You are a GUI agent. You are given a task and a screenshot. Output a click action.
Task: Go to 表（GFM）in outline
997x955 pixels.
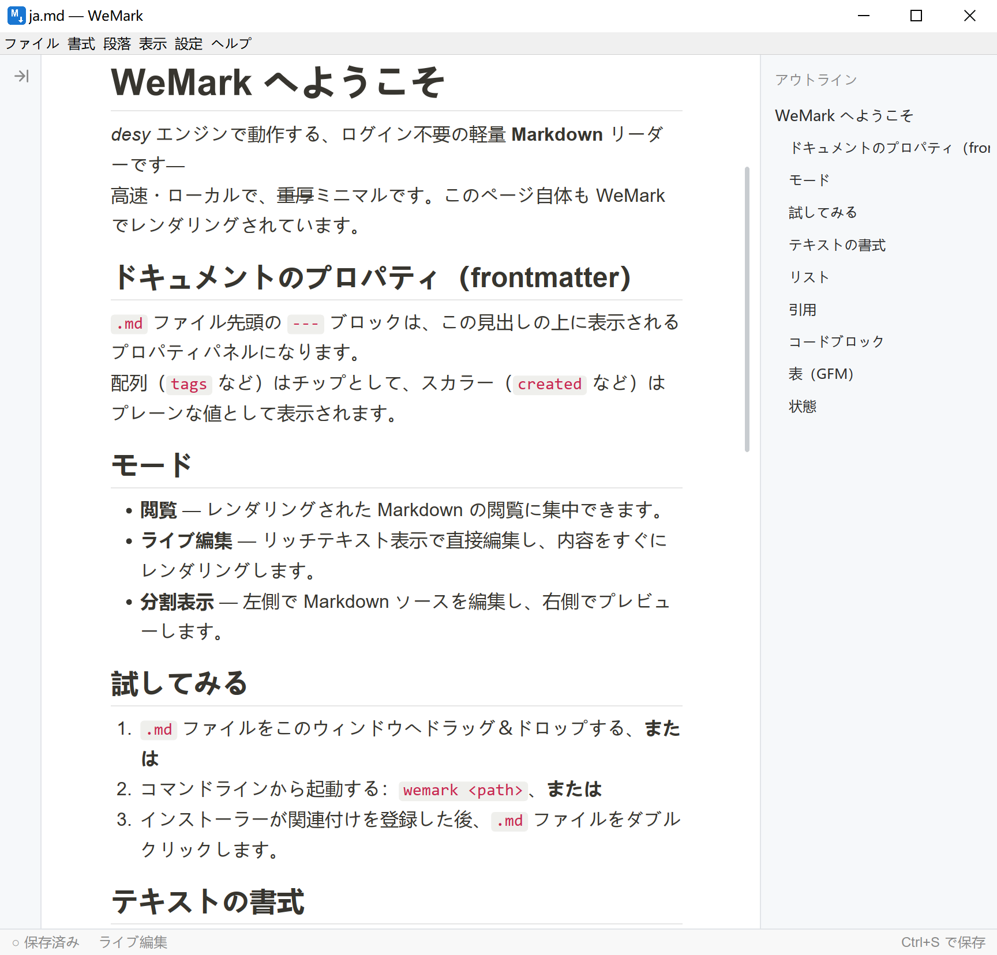click(821, 374)
